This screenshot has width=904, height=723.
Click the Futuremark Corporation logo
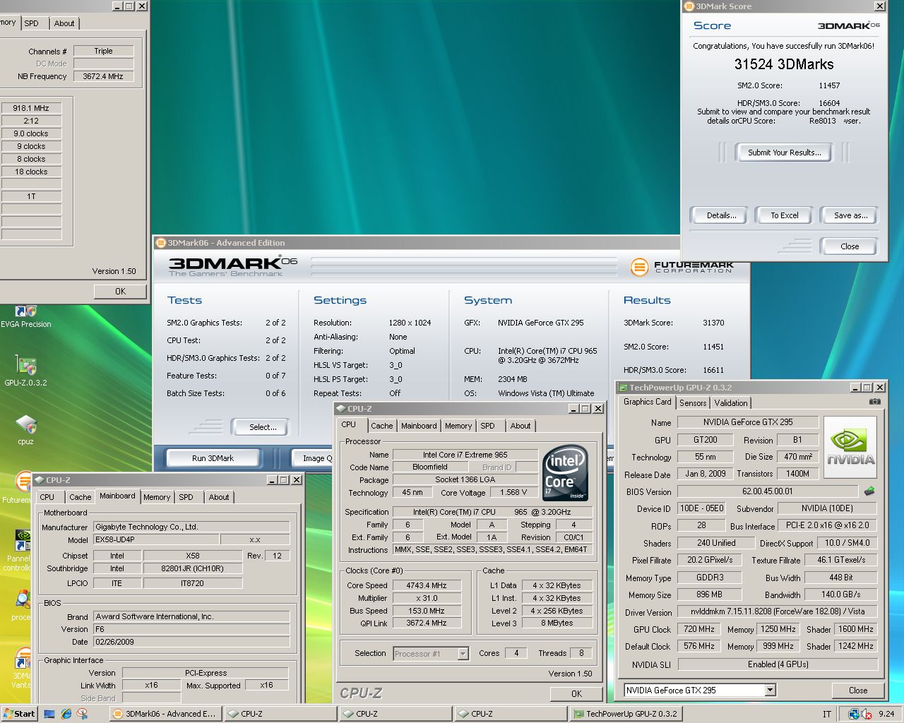[682, 267]
